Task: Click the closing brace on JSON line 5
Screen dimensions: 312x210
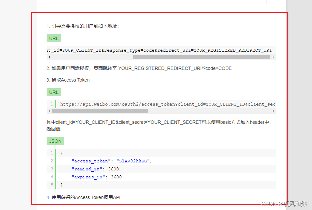Action: (x=62, y=185)
